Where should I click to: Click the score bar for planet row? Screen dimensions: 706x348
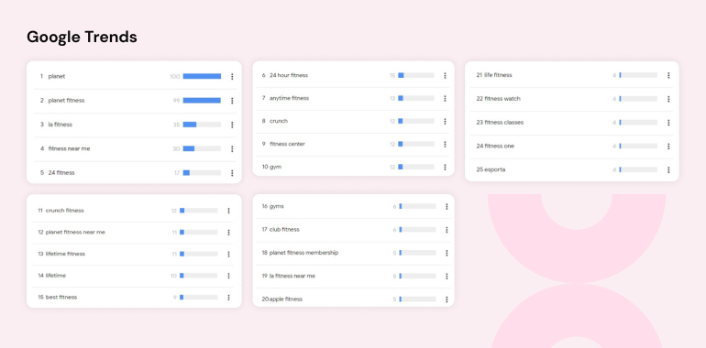202,76
